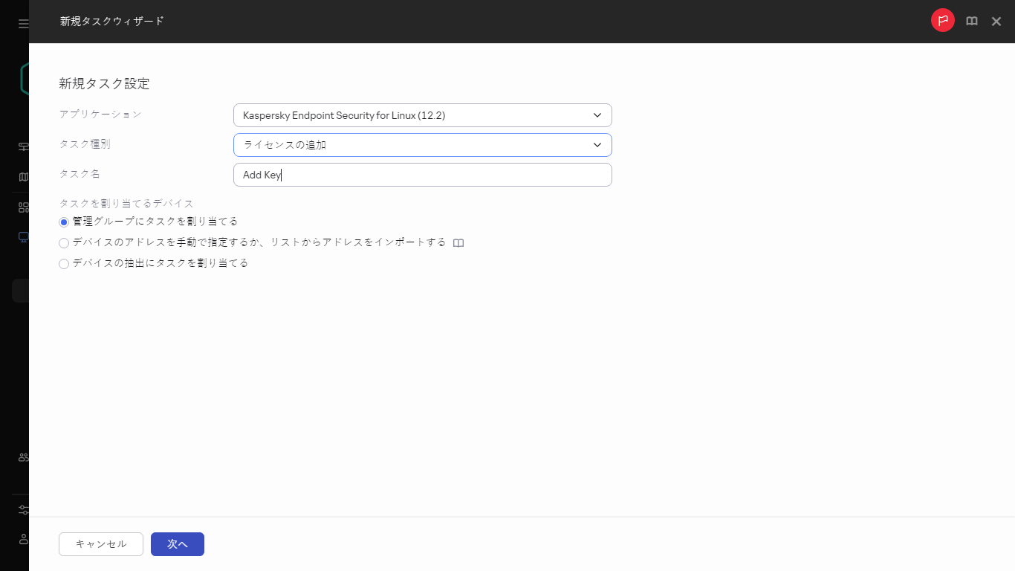The image size is (1015, 571).
Task: Click the server icon in sidebar
Action: tap(23, 146)
